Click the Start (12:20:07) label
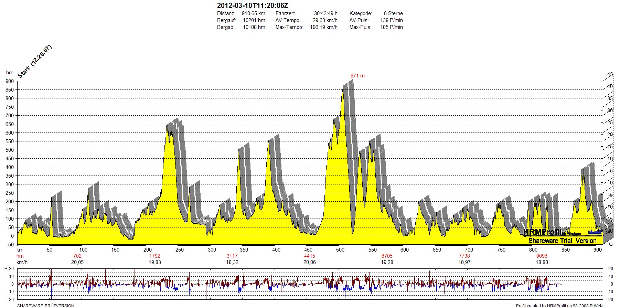 (35, 62)
